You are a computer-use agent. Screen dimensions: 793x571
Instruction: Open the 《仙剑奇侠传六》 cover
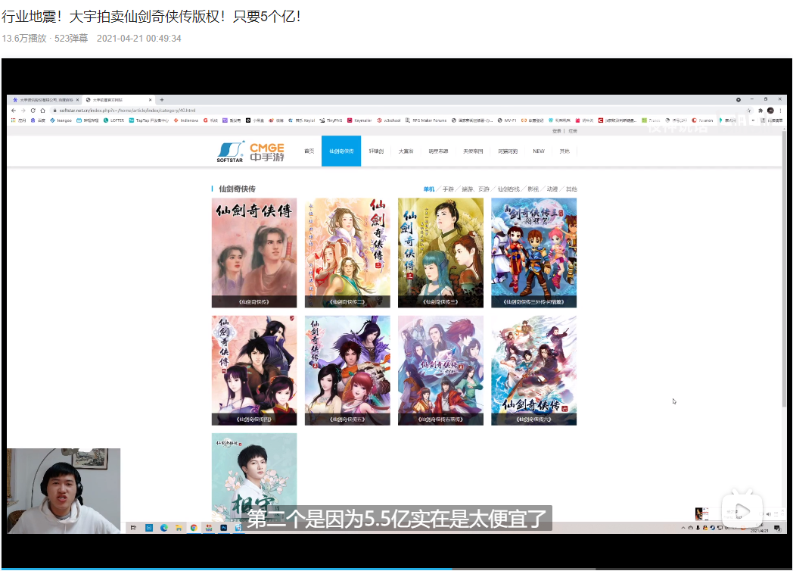pyautogui.click(x=533, y=370)
